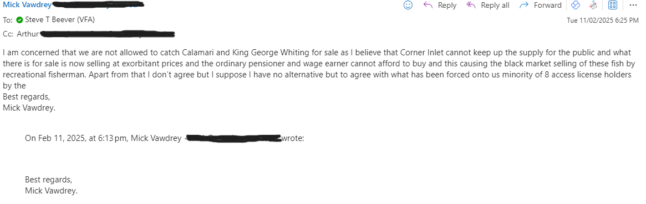Click the Forward text button

click(547, 6)
